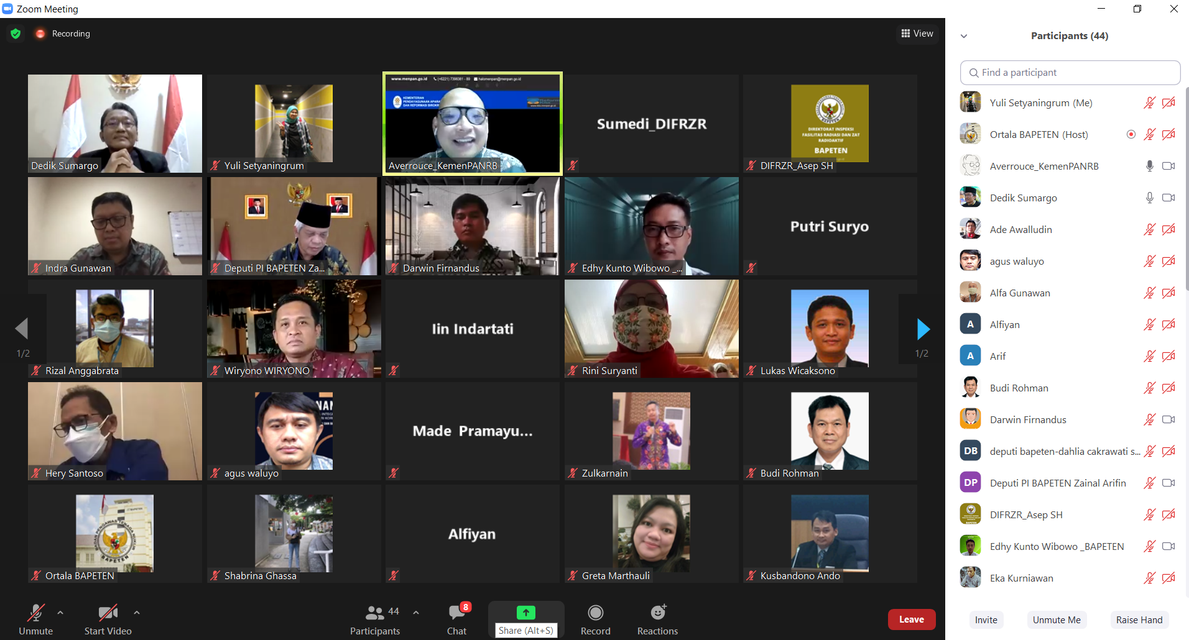1189x640 pixels.
Task: Click the green encryption shield icon
Action: coord(16,34)
